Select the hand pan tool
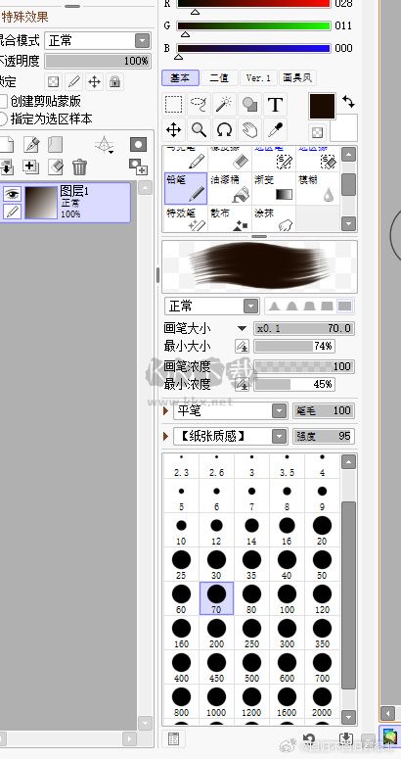 click(x=249, y=129)
